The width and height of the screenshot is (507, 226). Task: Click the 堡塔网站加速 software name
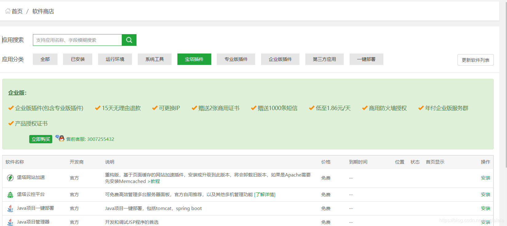[31, 177]
